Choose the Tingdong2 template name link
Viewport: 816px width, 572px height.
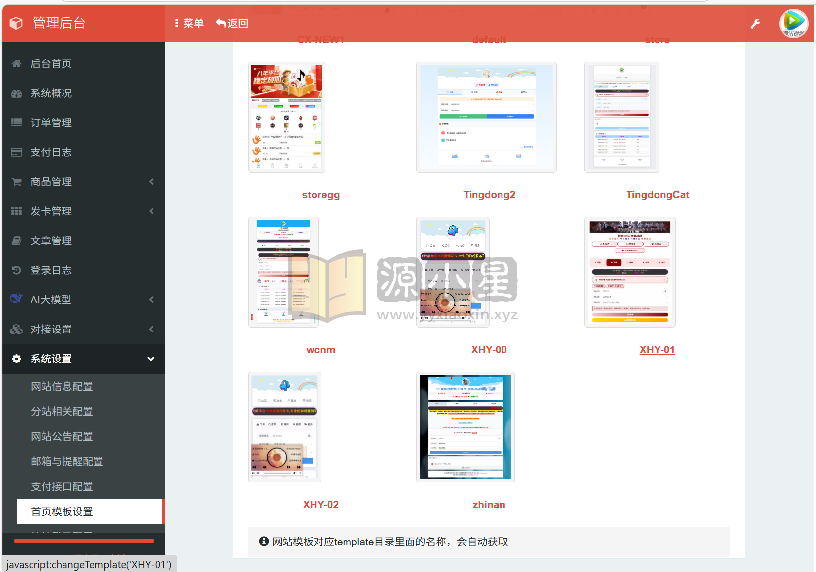click(x=489, y=195)
